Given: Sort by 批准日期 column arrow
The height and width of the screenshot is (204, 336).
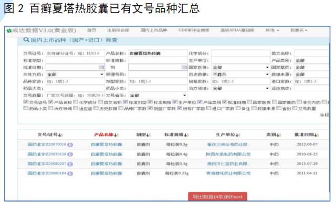Looking at the screenshot, I should 316,135.
